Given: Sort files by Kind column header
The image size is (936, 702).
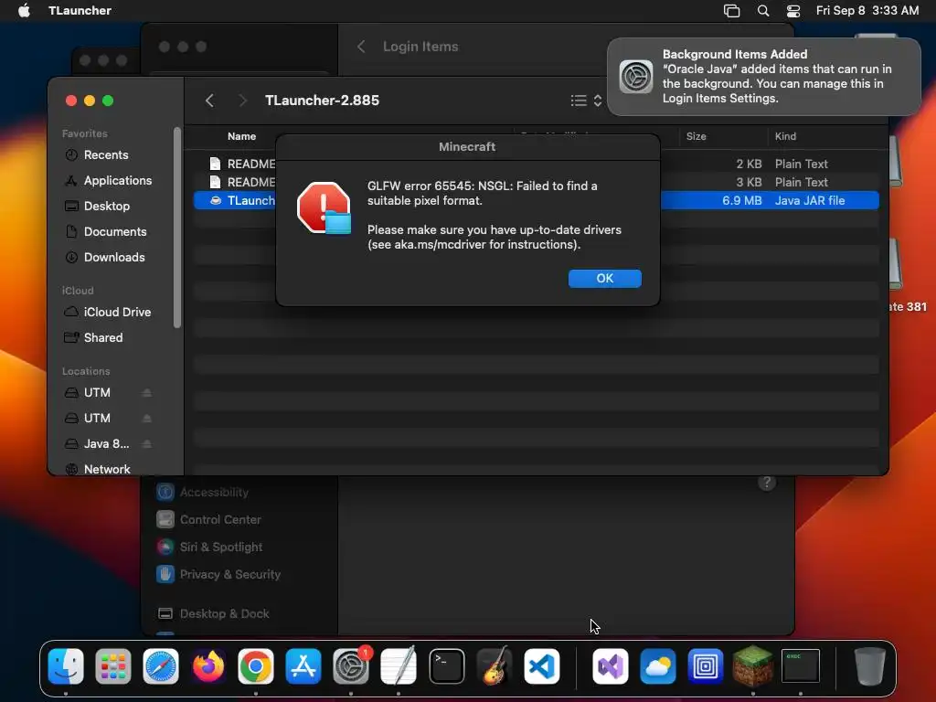Looking at the screenshot, I should point(785,136).
